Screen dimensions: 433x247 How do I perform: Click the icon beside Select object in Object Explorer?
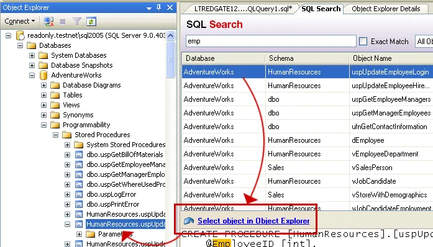[x=189, y=221]
